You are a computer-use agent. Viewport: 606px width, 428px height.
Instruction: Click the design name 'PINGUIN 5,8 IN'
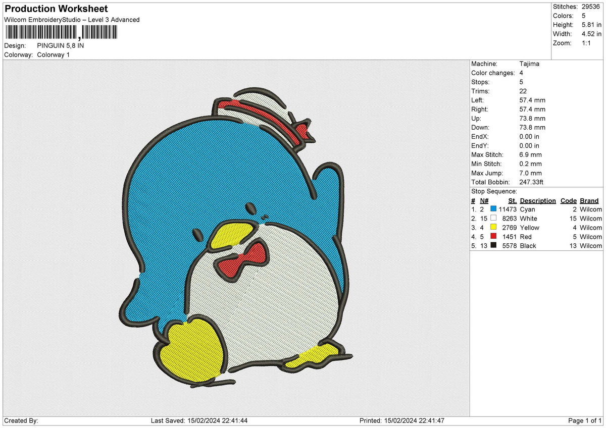click(x=61, y=45)
